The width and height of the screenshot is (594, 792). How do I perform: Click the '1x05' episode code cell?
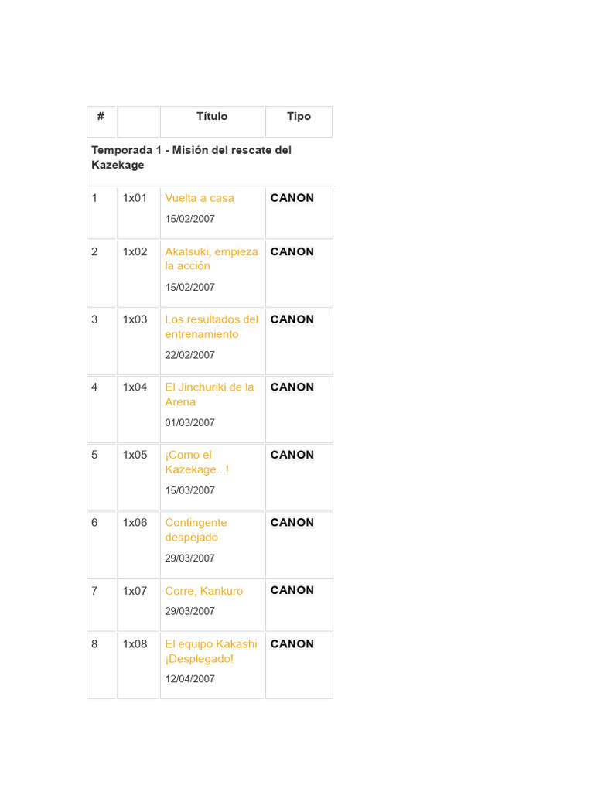[x=135, y=455]
